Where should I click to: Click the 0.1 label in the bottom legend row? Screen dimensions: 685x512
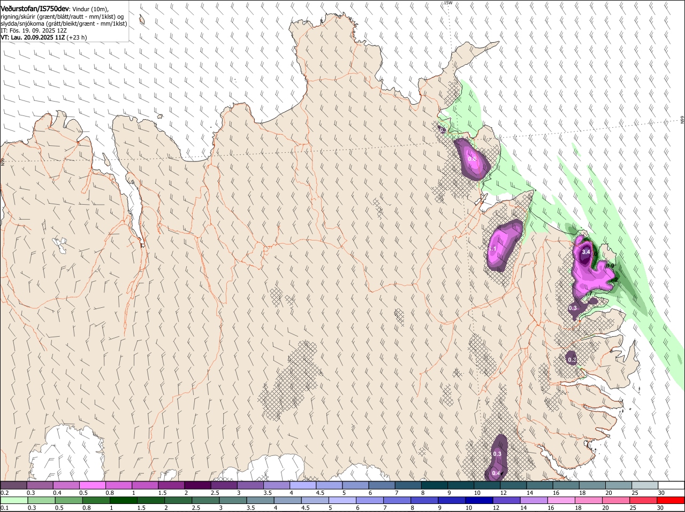tap(4, 508)
